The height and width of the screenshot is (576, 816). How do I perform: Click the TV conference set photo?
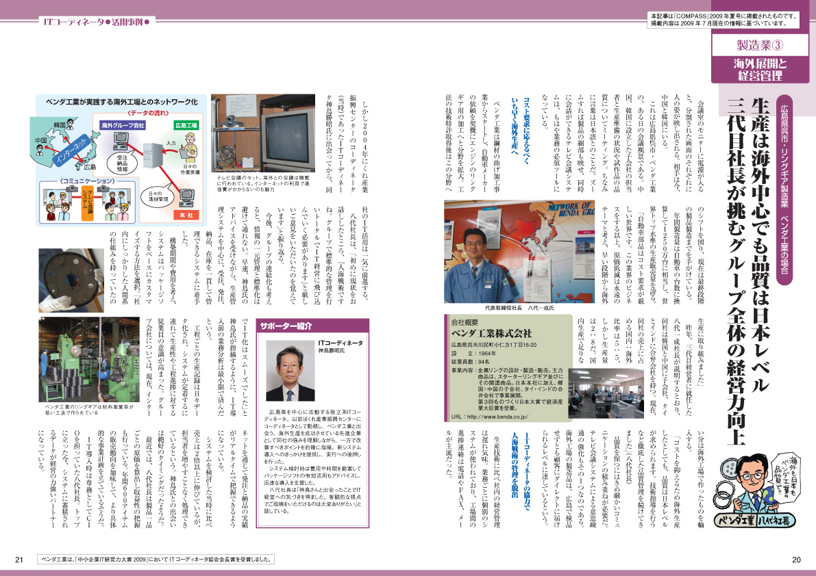pyautogui.click(x=263, y=133)
